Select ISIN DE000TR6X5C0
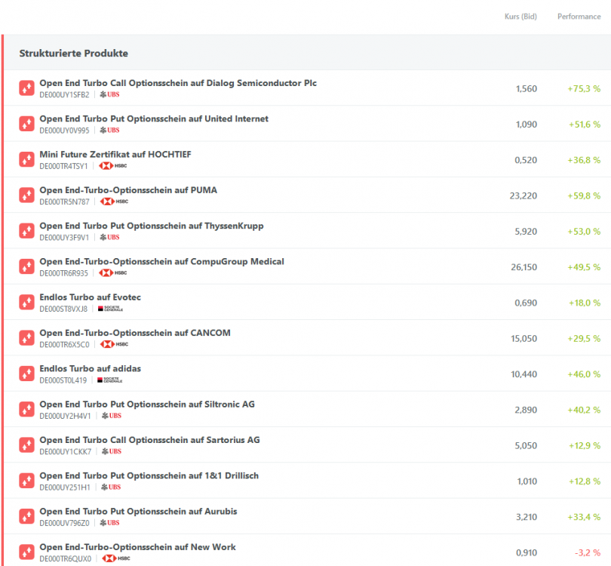Viewport: 611px width, 566px height. point(64,345)
